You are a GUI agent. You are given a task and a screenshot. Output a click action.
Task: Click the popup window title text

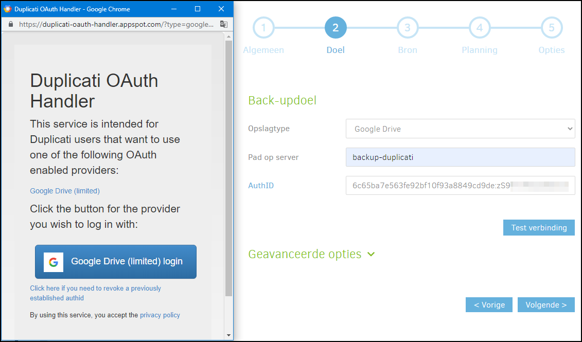point(72,9)
